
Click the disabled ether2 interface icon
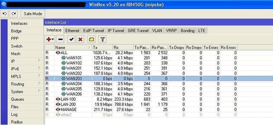[x=58, y=115]
